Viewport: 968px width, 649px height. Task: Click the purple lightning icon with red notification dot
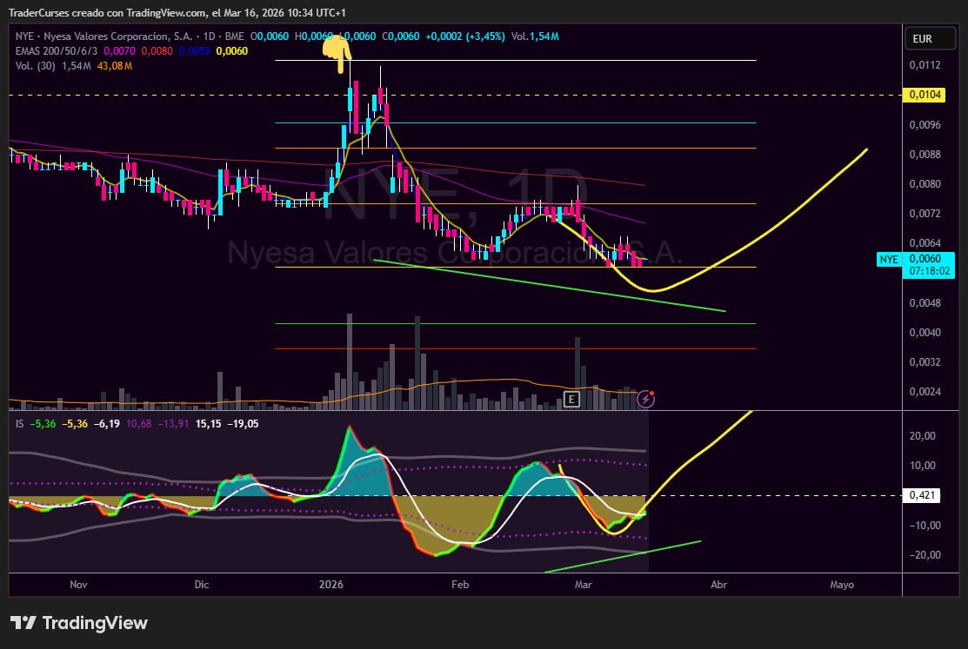tap(645, 399)
